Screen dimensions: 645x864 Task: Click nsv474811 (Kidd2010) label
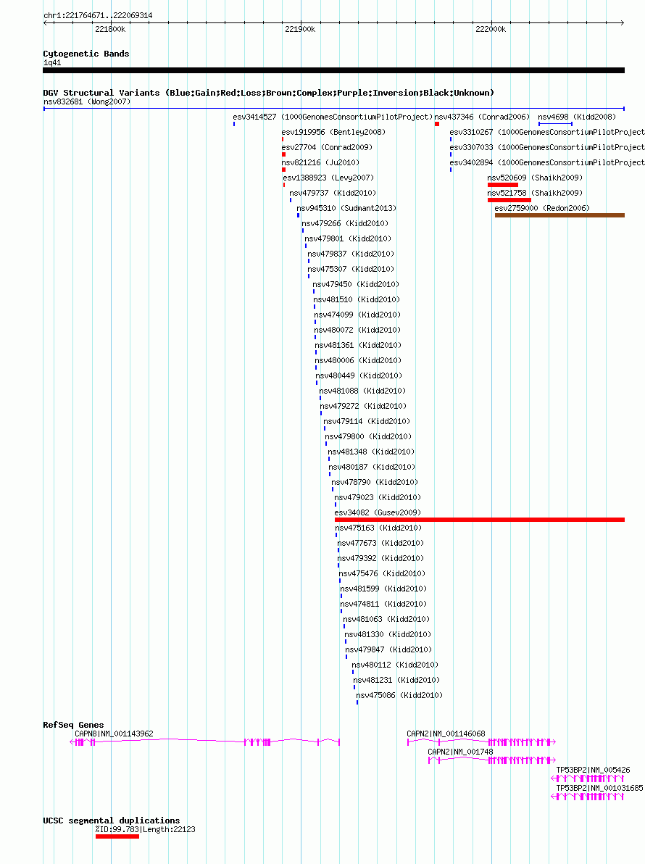tap(383, 605)
